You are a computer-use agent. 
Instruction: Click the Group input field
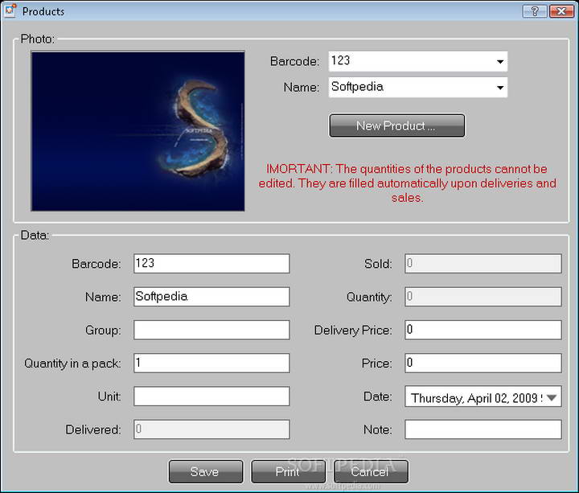(211, 331)
